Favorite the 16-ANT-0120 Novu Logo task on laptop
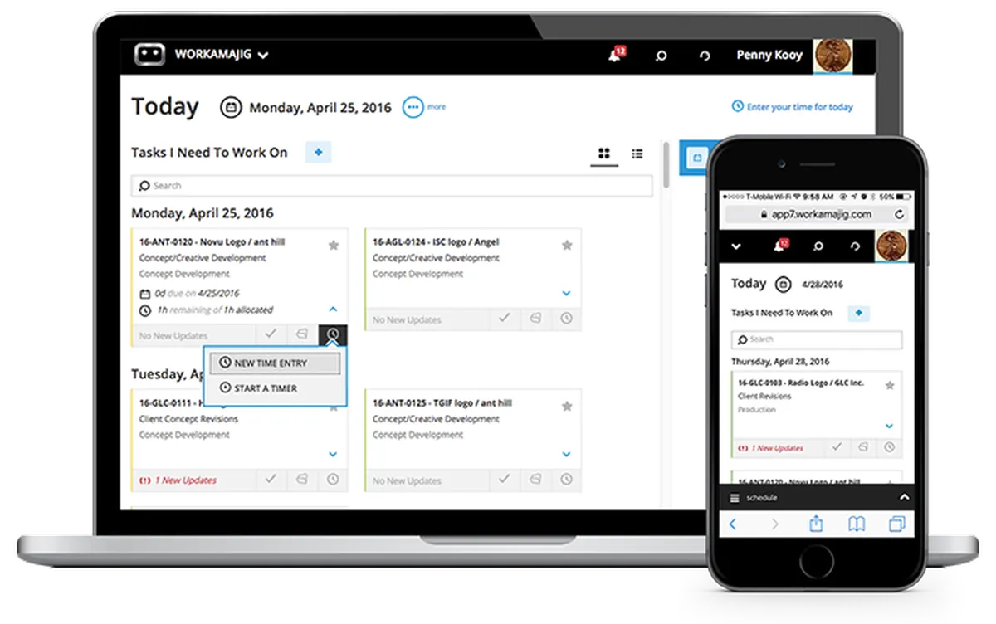 [334, 246]
